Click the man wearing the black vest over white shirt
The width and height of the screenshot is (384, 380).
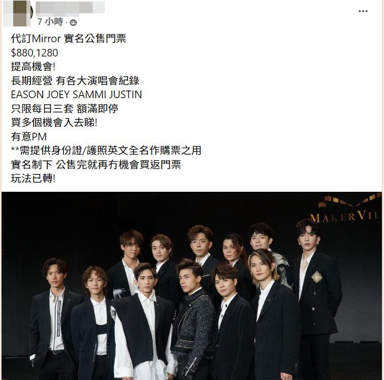click(143, 324)
